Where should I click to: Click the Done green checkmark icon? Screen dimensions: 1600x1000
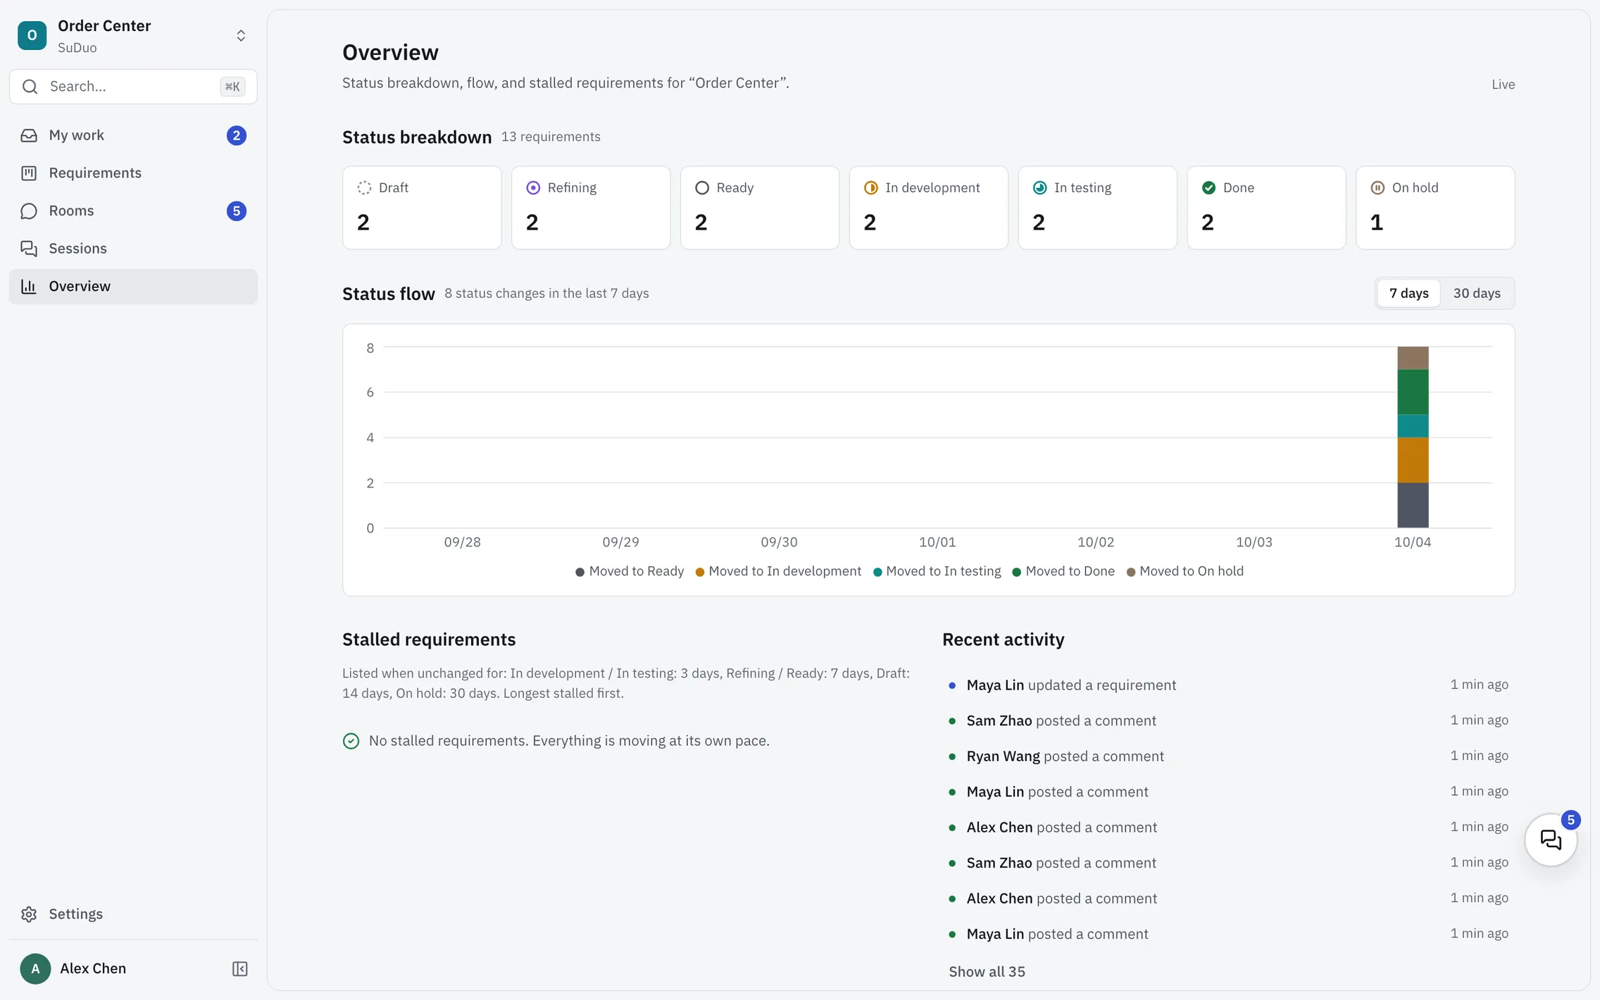coord(1209,188)
